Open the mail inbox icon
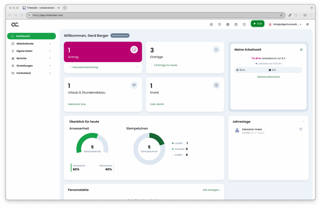 (244, 24)
